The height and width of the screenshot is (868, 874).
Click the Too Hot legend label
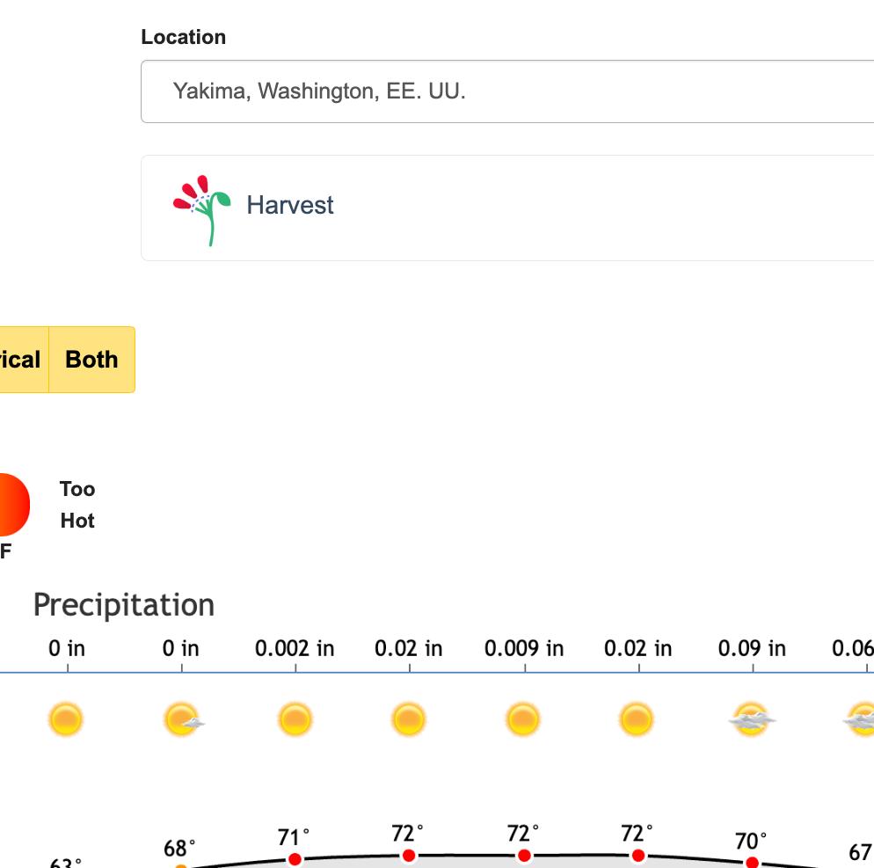tap(77, 505)
